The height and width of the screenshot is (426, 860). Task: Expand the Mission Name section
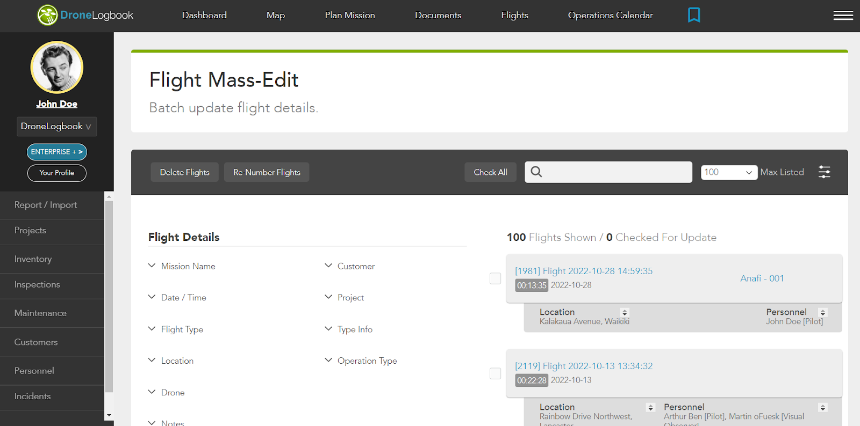(x=182, y=266)
